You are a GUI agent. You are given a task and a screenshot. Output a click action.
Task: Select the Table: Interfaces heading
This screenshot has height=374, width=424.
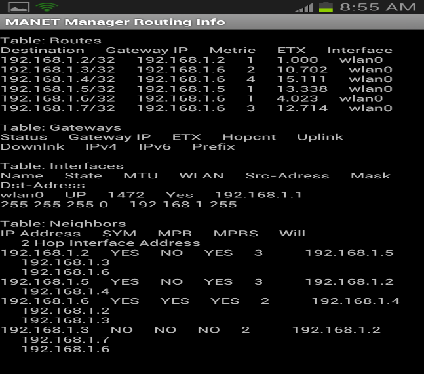click(x=62, y=166)
